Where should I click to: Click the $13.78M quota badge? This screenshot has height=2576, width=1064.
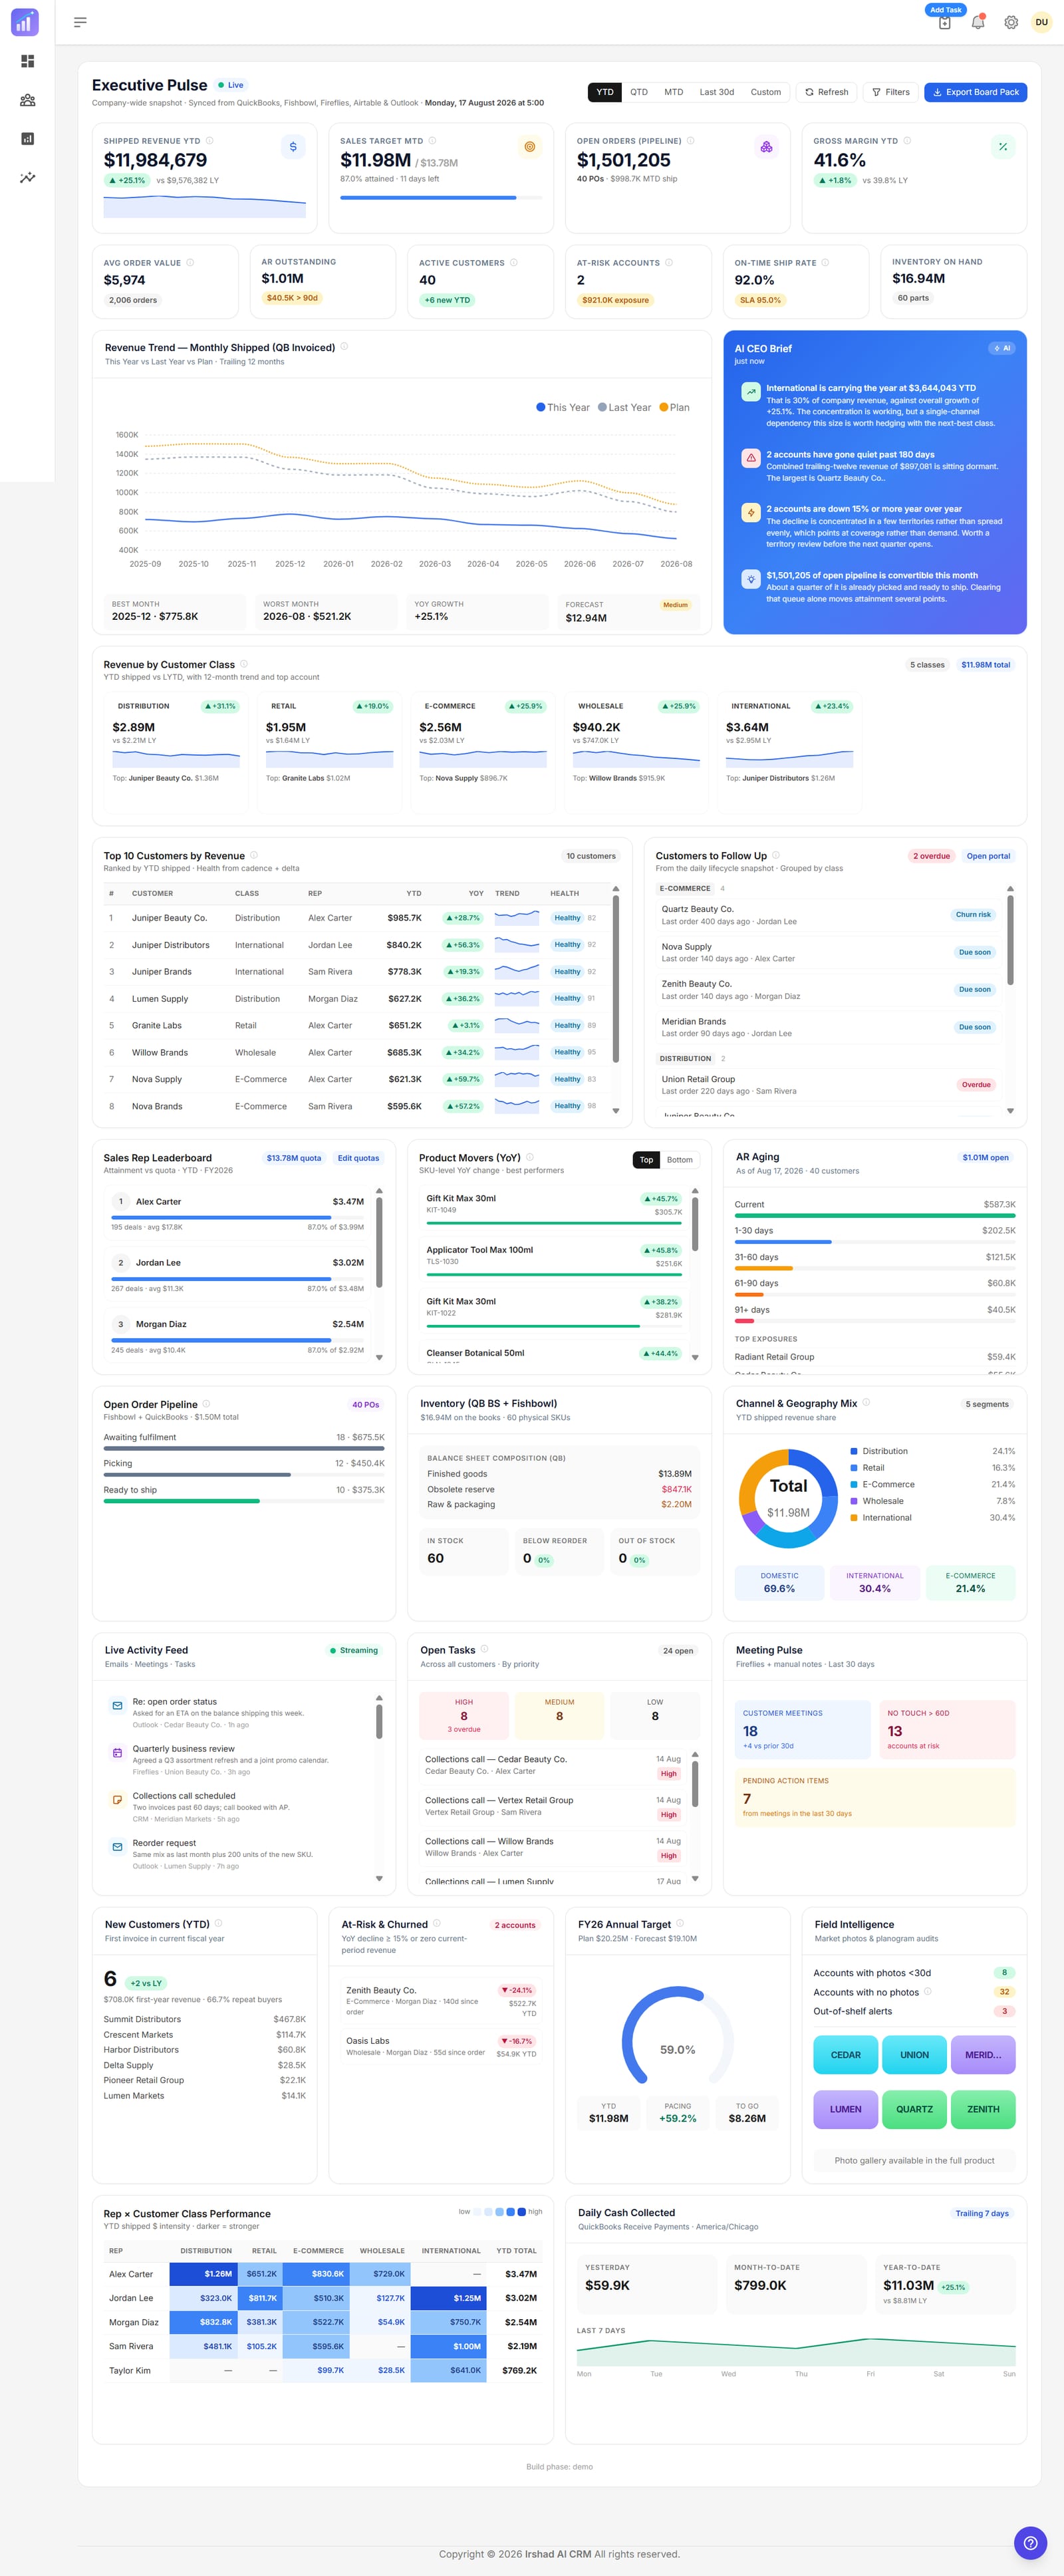[x=294, y=1158]
